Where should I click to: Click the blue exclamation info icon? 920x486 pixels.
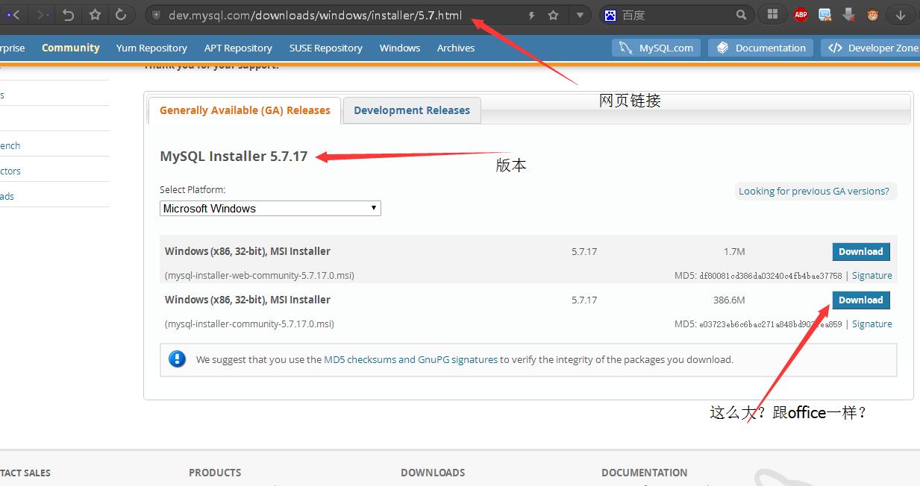point(177,359)
